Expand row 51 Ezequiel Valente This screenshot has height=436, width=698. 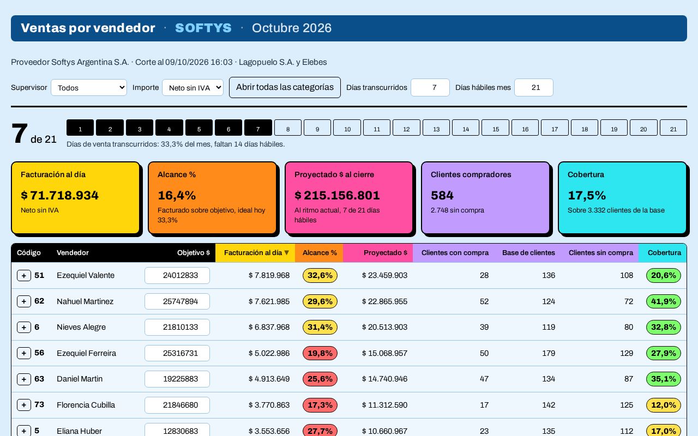pos(24,276)
